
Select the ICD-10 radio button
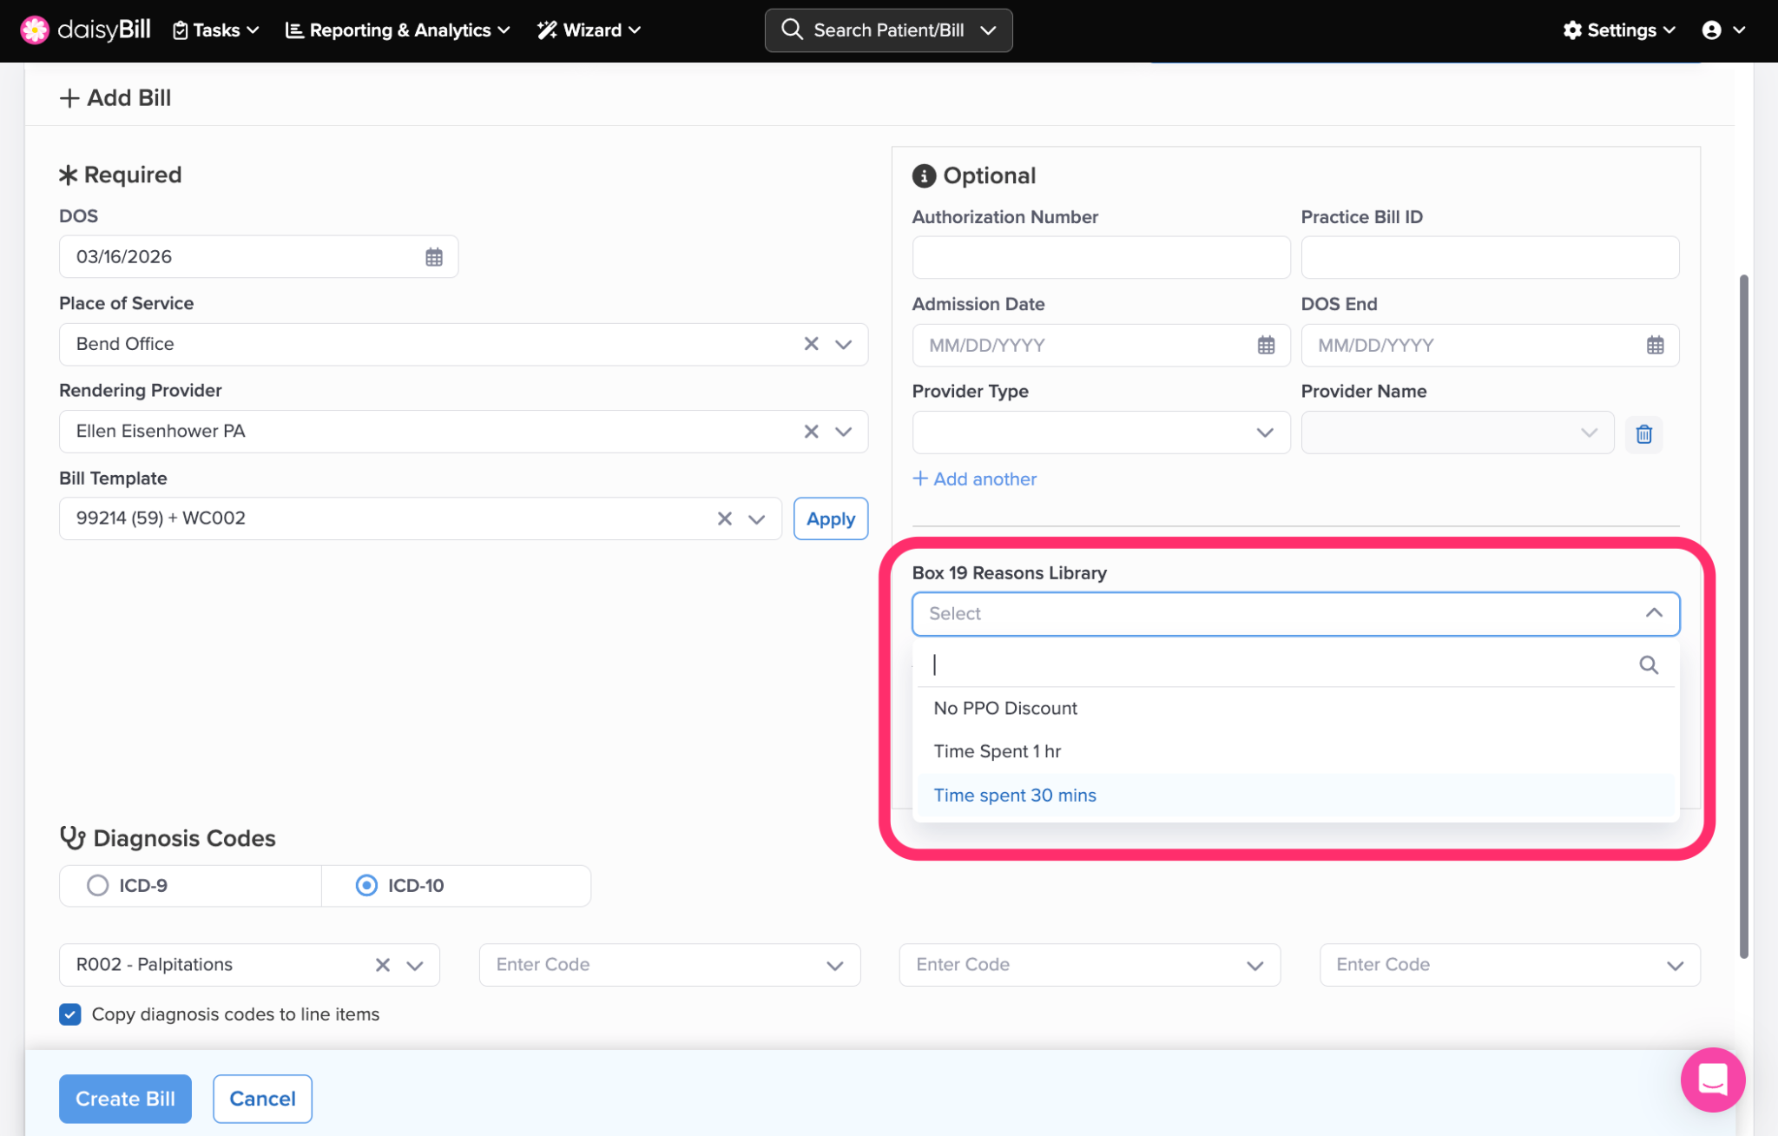[x=366, y=885]
